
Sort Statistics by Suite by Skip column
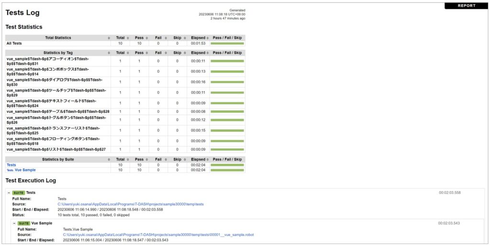pyautogui.click(x=177, y=160)
